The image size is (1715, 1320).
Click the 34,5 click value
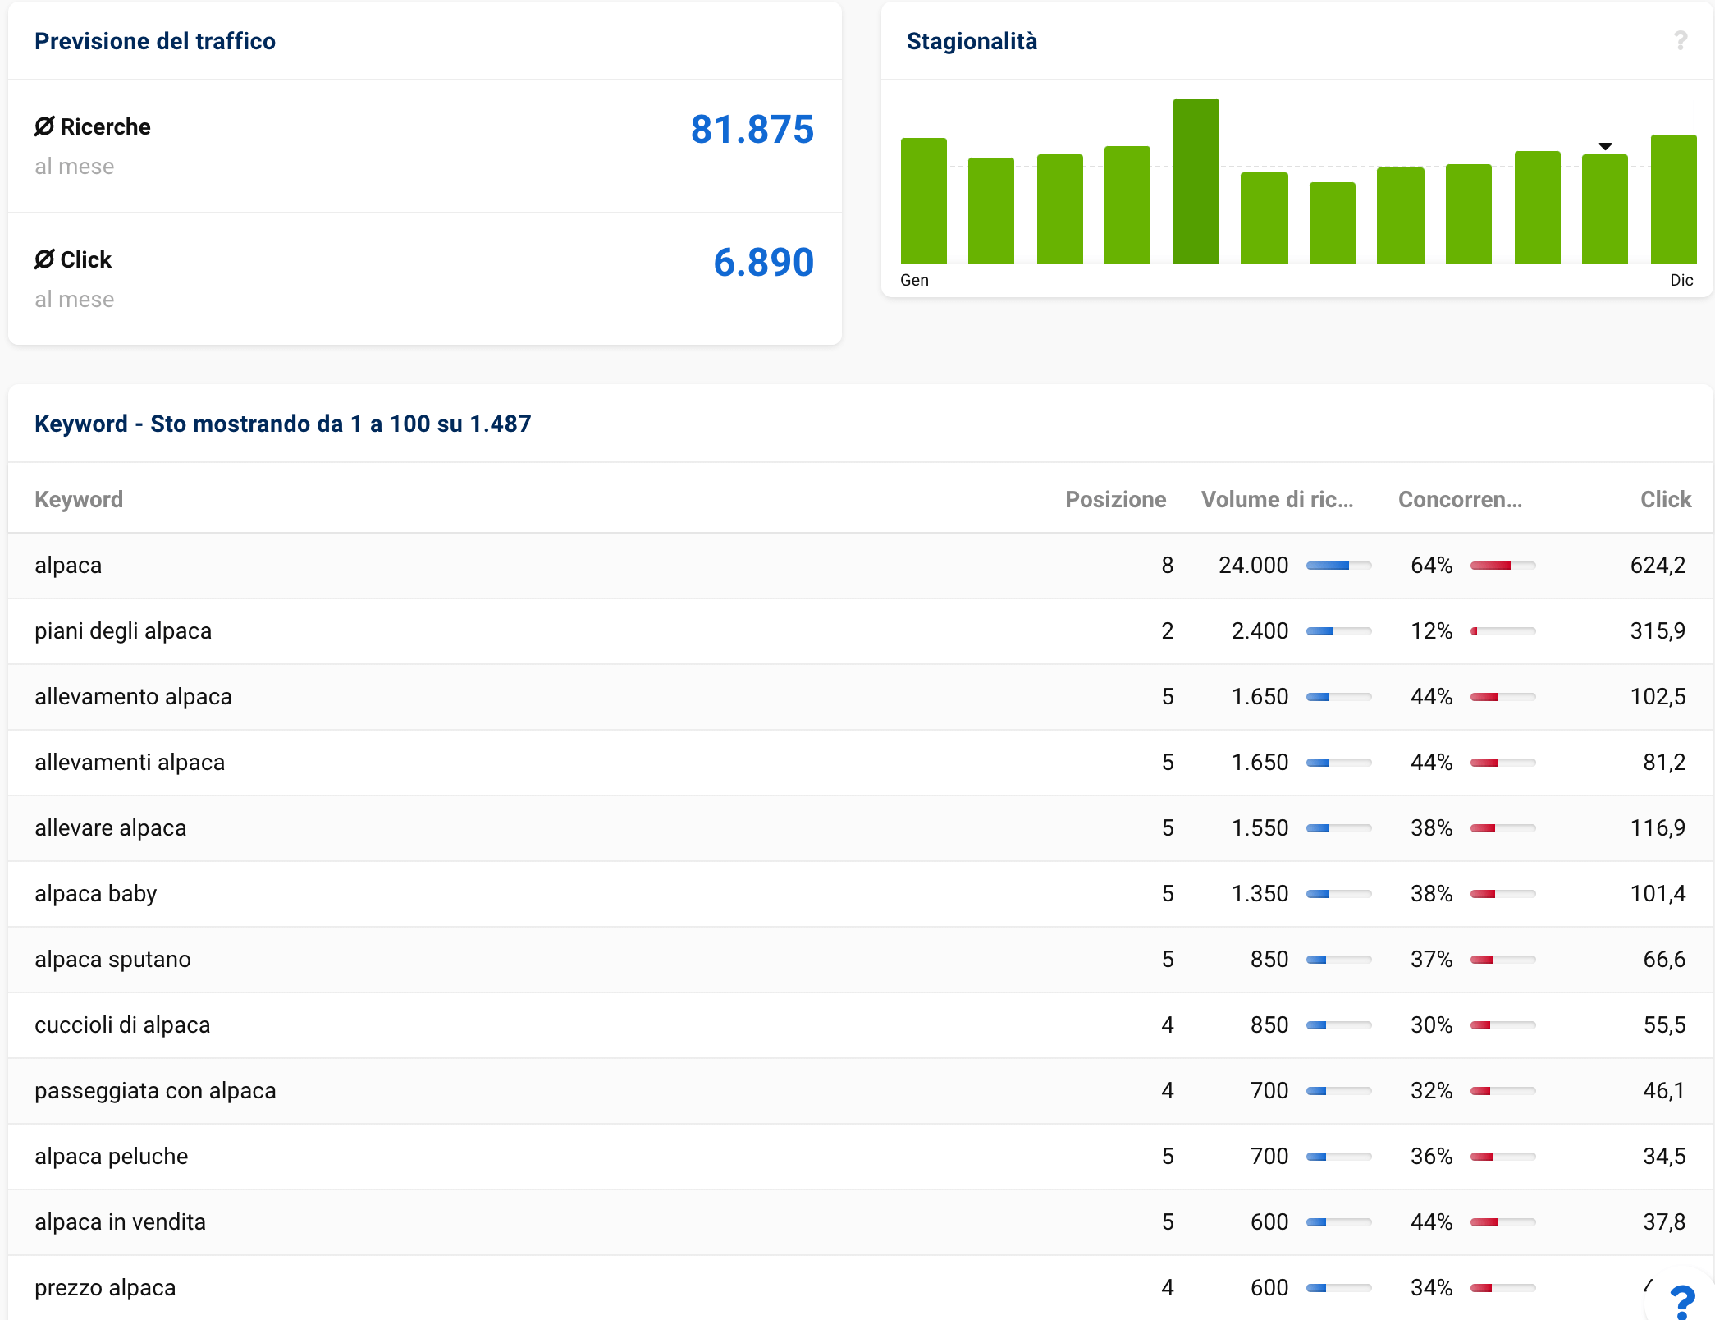point(1664,1157)
